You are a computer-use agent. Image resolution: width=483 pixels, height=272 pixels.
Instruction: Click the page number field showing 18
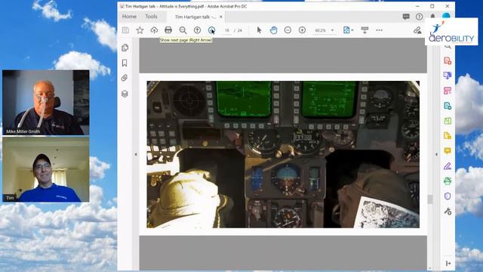click(x=226, y=30)
